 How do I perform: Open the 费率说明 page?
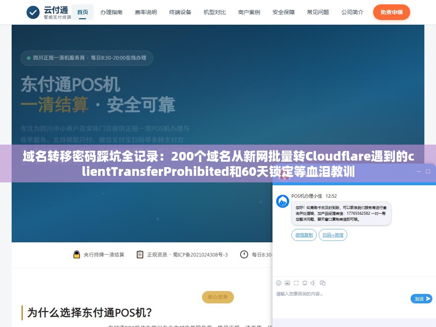coord(146,12)
